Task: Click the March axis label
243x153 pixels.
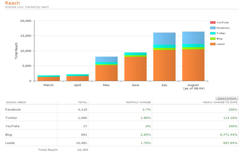Action: click(x=48, y=85)
